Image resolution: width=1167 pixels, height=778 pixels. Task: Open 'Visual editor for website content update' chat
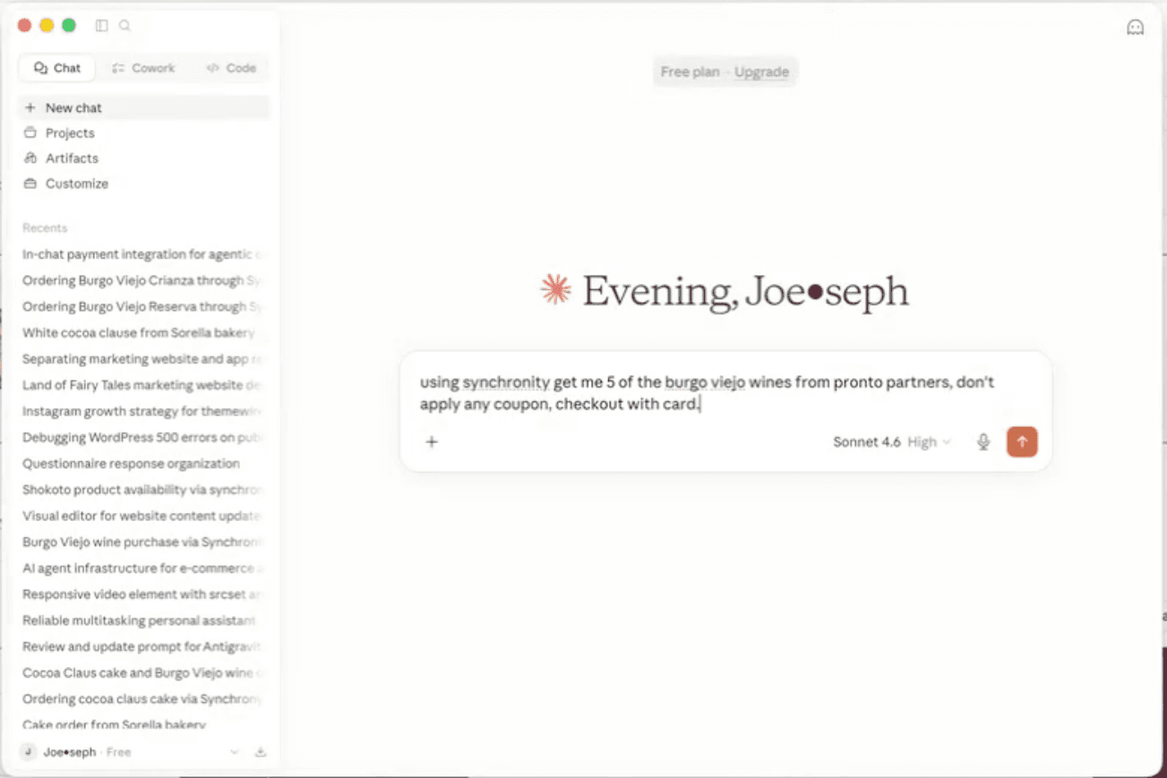click(143, 516)
